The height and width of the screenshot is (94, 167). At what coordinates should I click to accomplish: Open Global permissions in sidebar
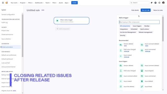tap(7, 34)
